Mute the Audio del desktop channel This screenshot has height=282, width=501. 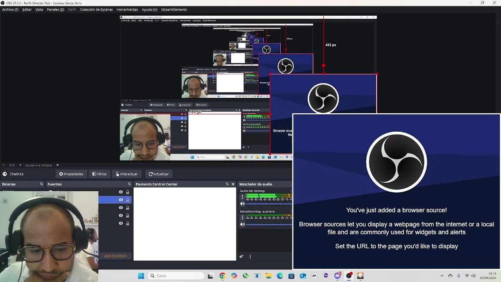(242, 204)
